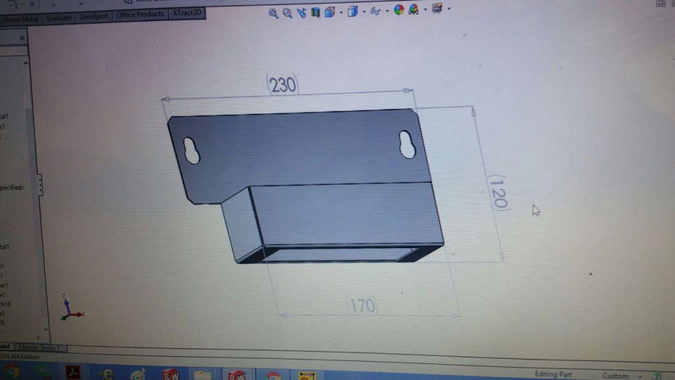Open the Edit Appearance color ball

click(399, 10)
